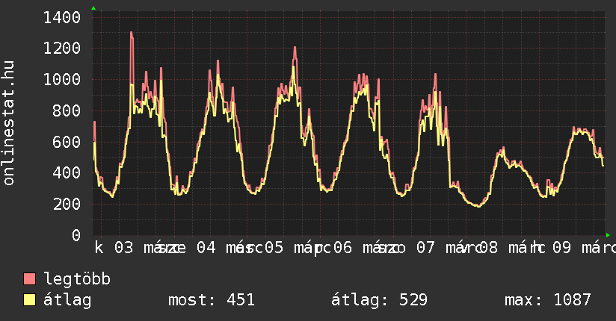Click the 'k 03' date axis label

point(114,248)
